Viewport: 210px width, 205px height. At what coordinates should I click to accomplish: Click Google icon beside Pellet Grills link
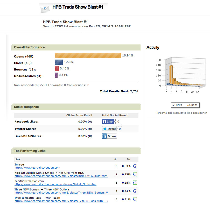click(x=135, y=183)
